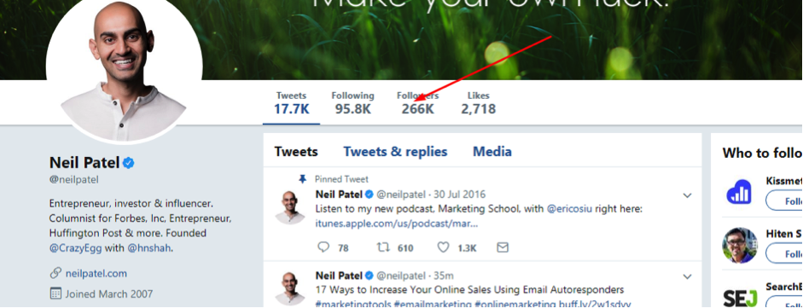Follow Kissmetrics with the Follow button

pos(784,201)
